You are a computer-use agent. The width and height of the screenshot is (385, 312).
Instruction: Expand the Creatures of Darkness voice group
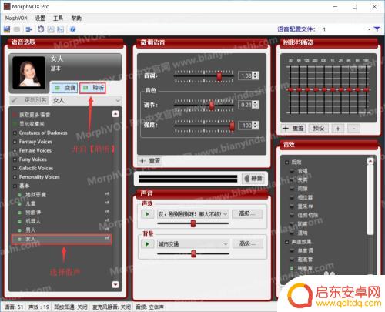pos(15,133)
